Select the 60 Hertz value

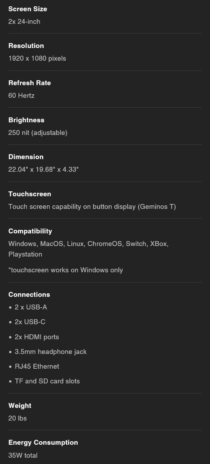pyautogui.click(x=21, y=96)
